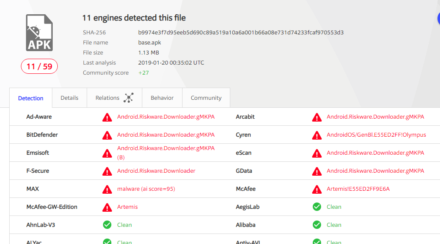Click the F-Secure warning triangle icon
Screen dimensions: 440x244
(x=107, y=171)
